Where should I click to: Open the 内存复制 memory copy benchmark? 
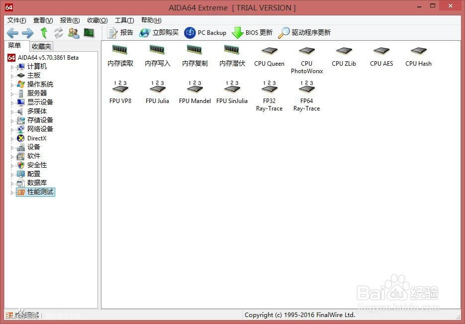click(x=195, y=56)
